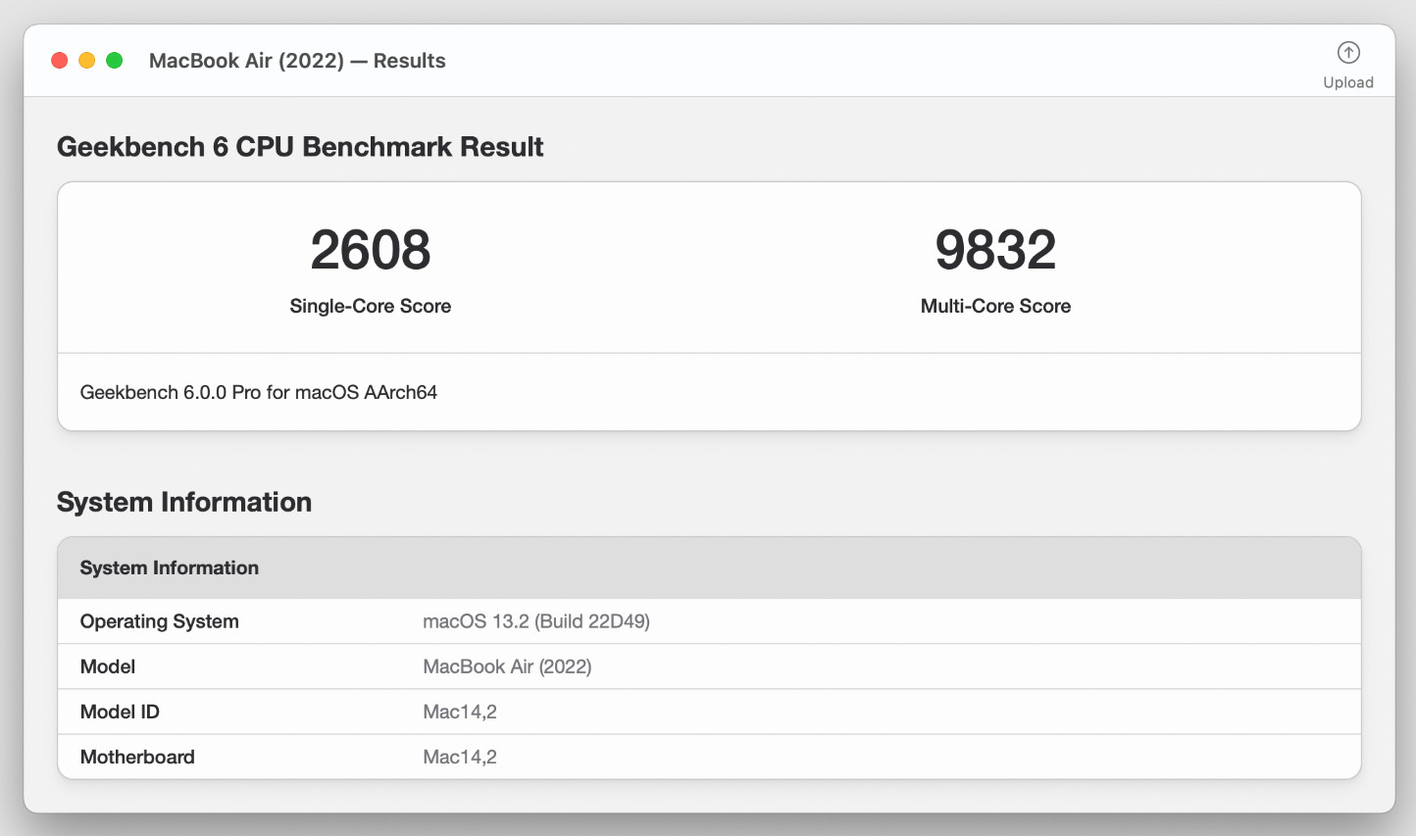This screenshot has width=1416, height=836.
Task: Click the System Information table header row
Action: (709, 568)
